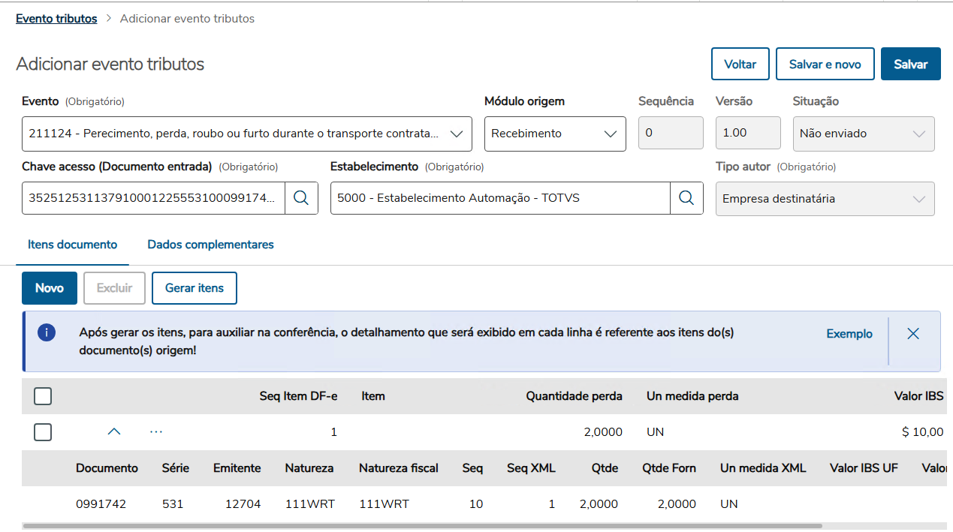Image resolution: width=953 pixels, height=532 pixels.
Task: Check the checkbox for item row 1
Action: [x=43, y=432]
